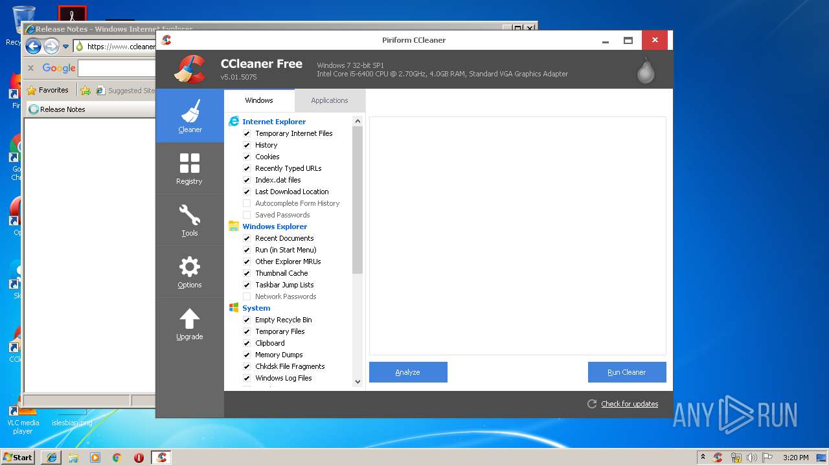Click the Run Cleaner button
The height and width of the screenshot is (466, 829).
(x=627, y=372)
